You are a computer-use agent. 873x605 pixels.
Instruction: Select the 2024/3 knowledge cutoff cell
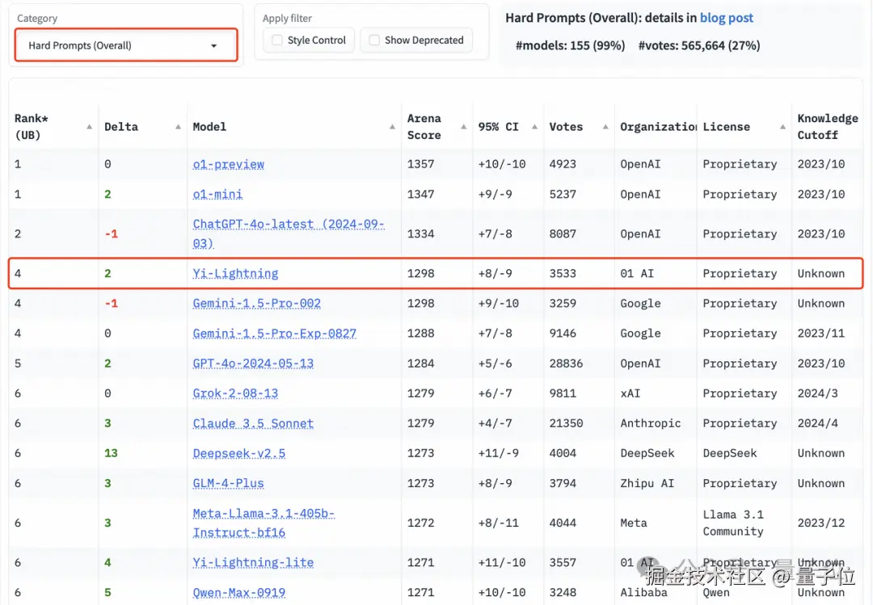click(x=817, y=393)
